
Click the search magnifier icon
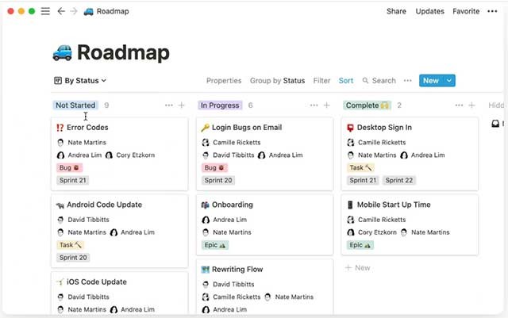pos(366,81)
